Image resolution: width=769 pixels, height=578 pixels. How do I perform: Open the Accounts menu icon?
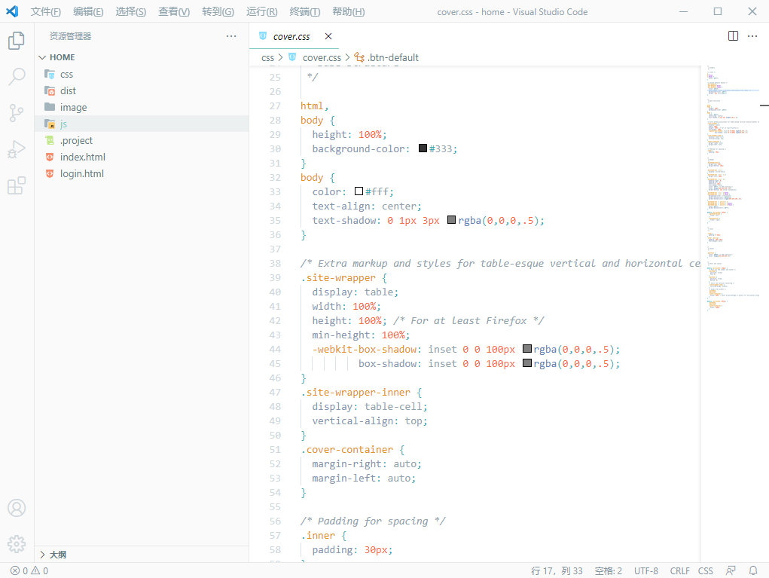pos(17,508)
